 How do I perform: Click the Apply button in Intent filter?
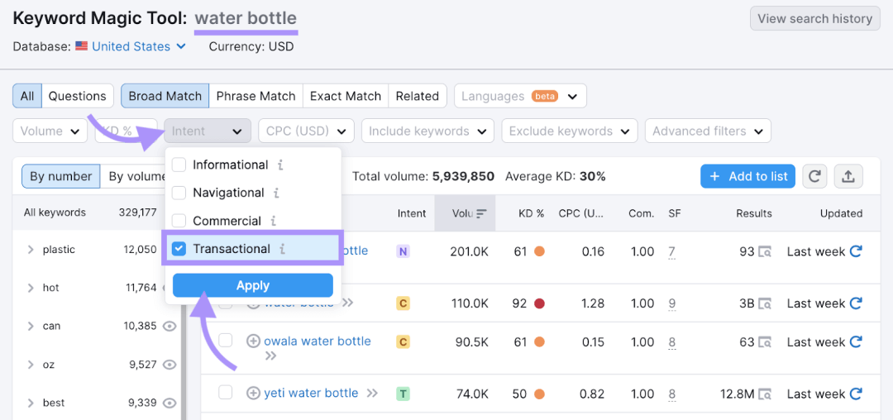tap(252, 285)
